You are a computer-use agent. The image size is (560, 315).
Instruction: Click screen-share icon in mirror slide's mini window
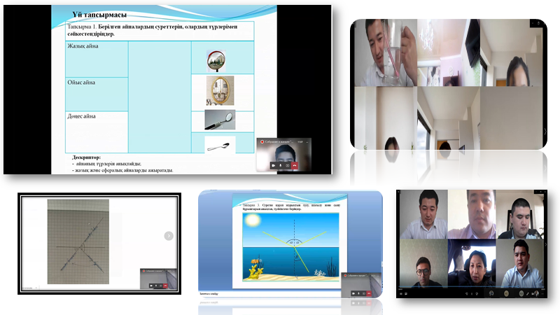(x=287, y=166)
